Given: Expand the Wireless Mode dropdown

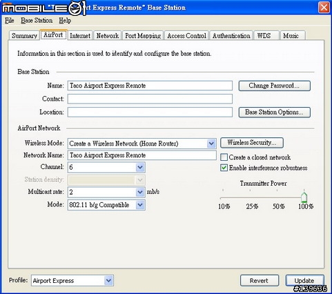Looking at the screenshot, I should pos(211,144).
